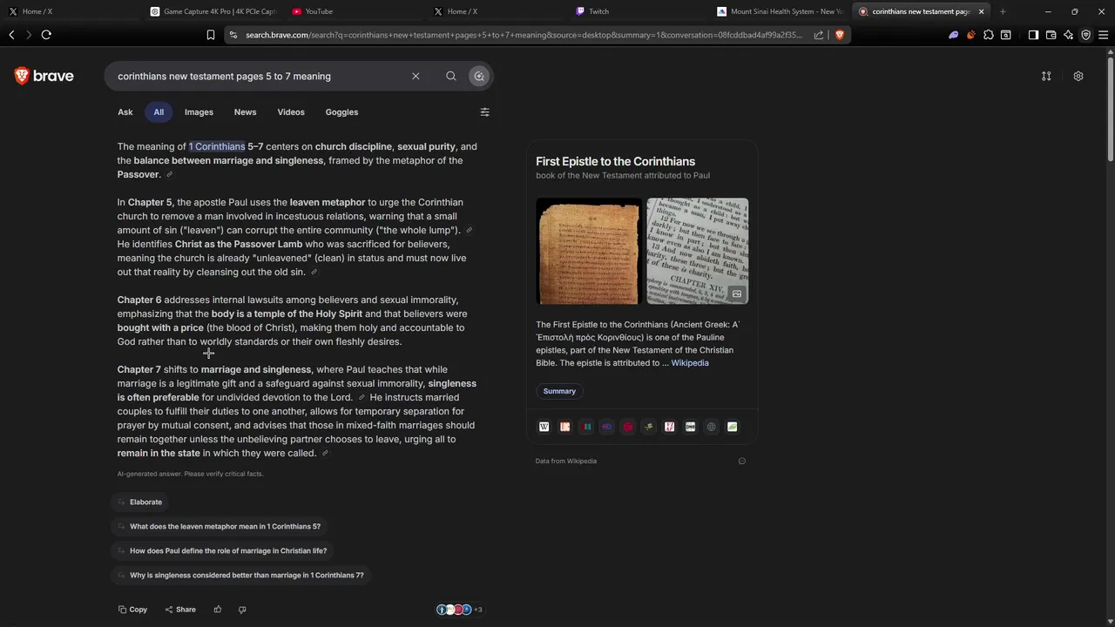Viewport: 1115px width, 627px height.
Task: Switch to Images results
Action: pyautogui.click(x=199, y=112)
